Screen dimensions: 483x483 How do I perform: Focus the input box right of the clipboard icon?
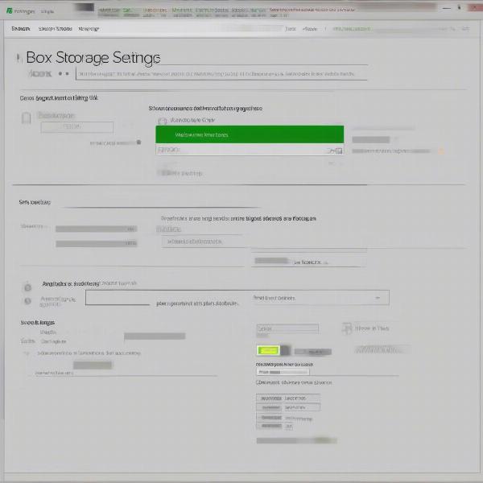coord(77,127)
